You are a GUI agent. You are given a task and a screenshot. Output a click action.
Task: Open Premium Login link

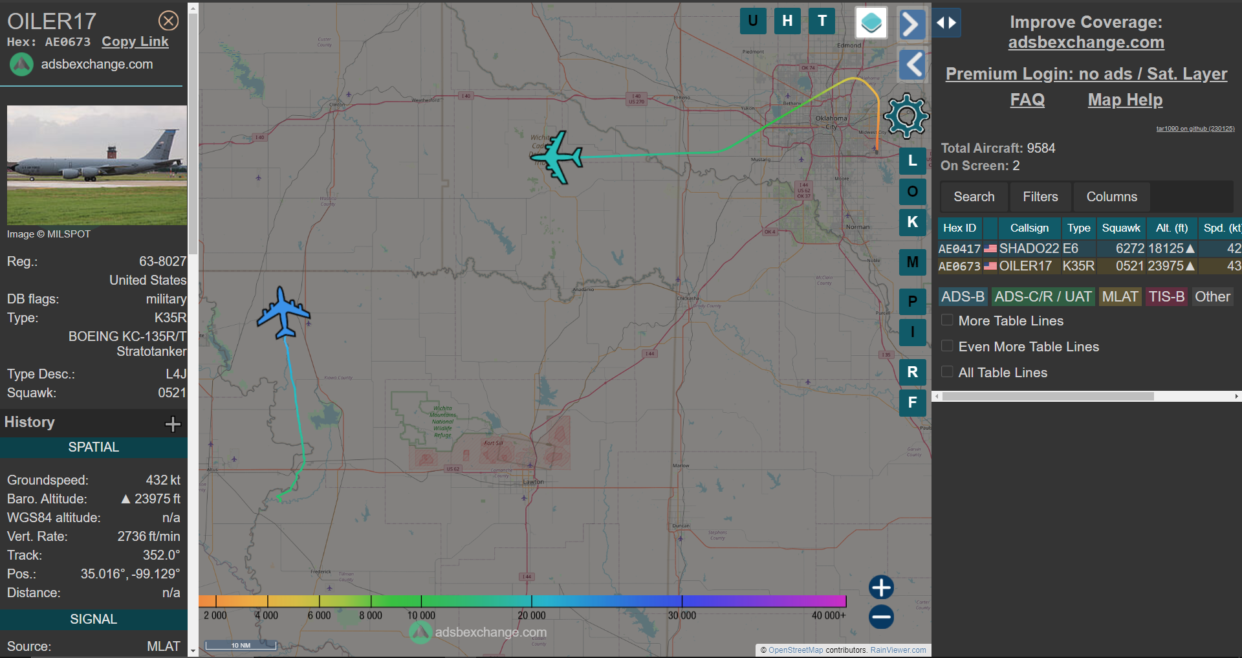coord(1086,74)
